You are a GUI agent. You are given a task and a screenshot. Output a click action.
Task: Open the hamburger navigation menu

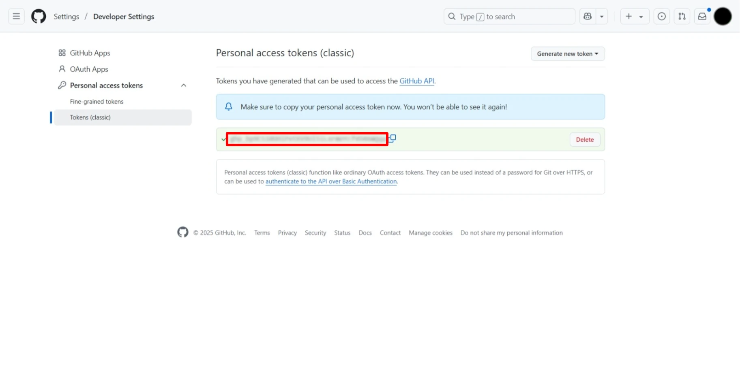coord(16,17)
